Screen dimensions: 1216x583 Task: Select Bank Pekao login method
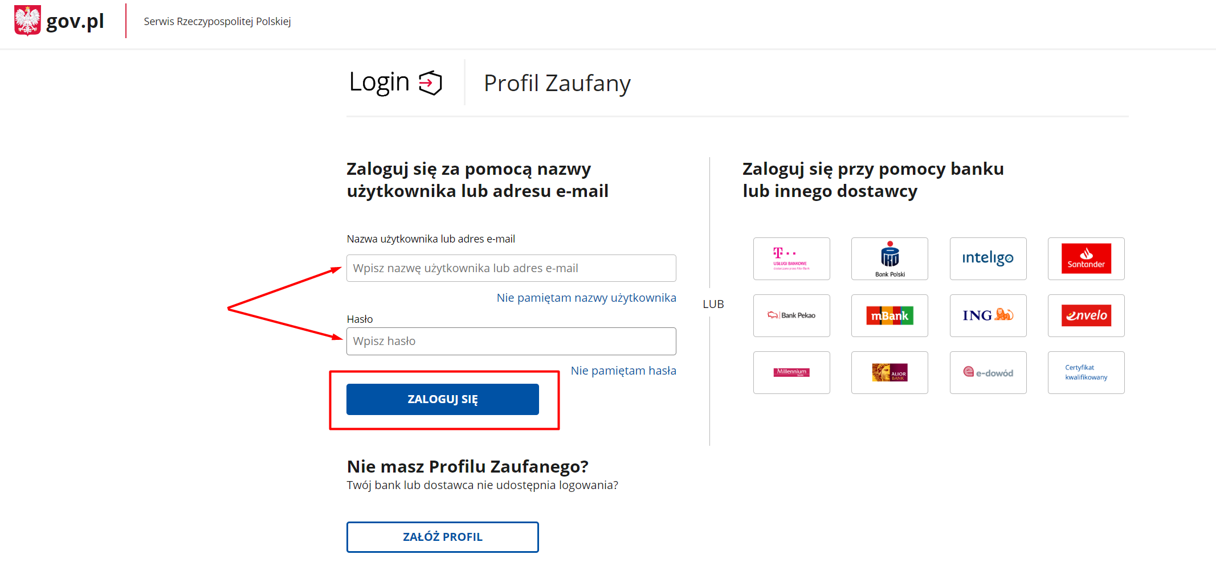[x=791, y=315]
